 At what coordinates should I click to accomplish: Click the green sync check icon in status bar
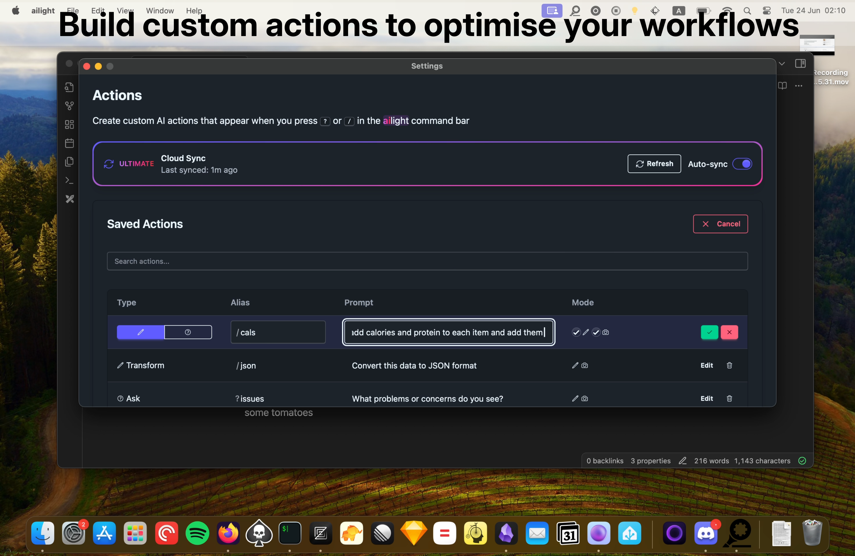point(802,461)
